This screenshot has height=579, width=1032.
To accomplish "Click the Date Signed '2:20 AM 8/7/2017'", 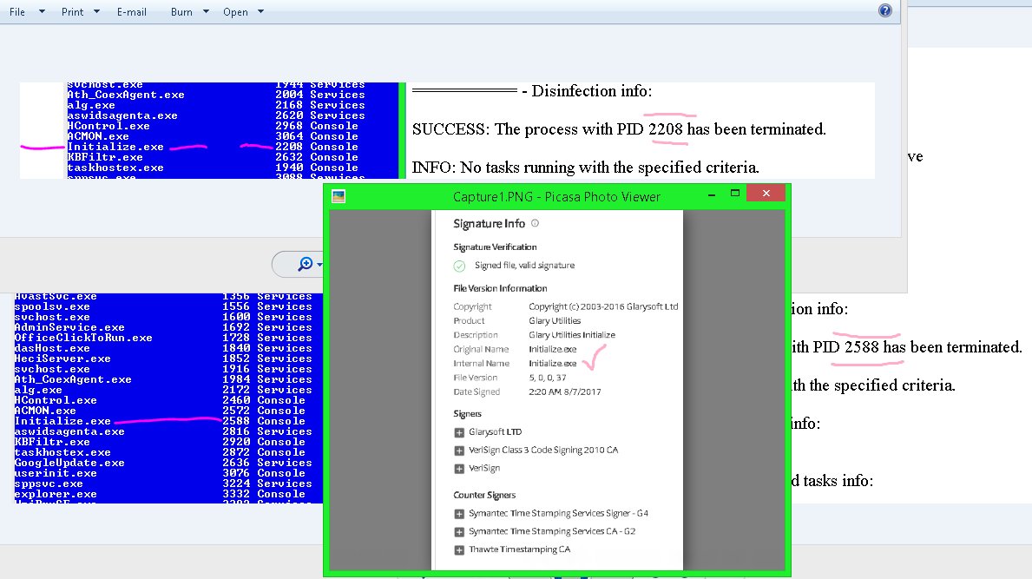I will (x=565, y=391).
